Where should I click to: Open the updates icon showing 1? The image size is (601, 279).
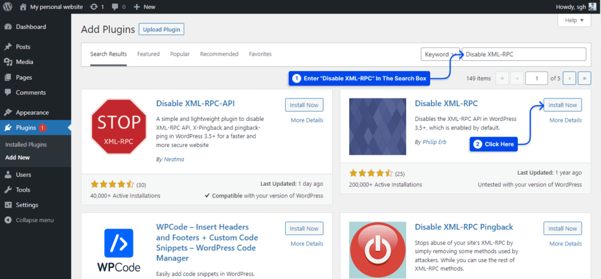tap(93, 6)
